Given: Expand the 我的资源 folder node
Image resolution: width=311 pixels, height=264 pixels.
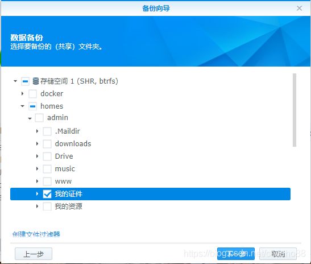Looking at the screenshot, I should (x=37, y=206).
